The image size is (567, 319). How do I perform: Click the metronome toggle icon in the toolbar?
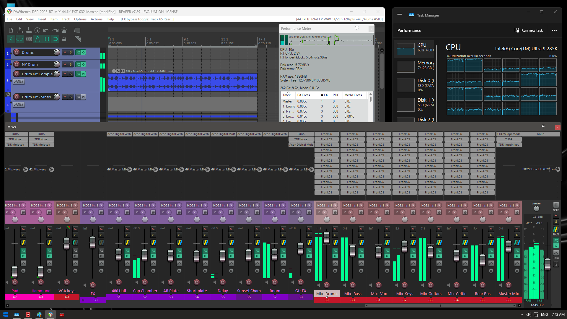coord(64,30)
